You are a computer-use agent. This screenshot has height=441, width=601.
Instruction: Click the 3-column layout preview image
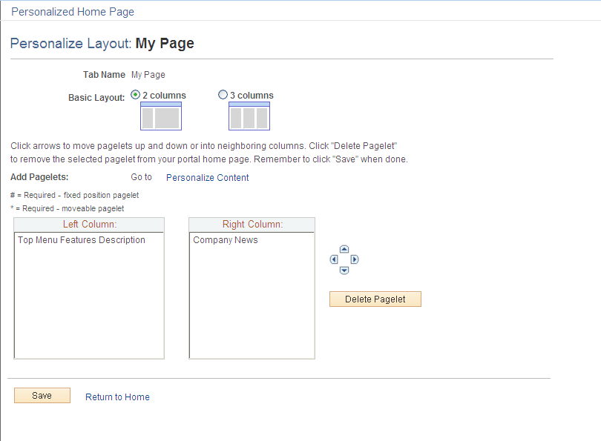click(249, 115)
